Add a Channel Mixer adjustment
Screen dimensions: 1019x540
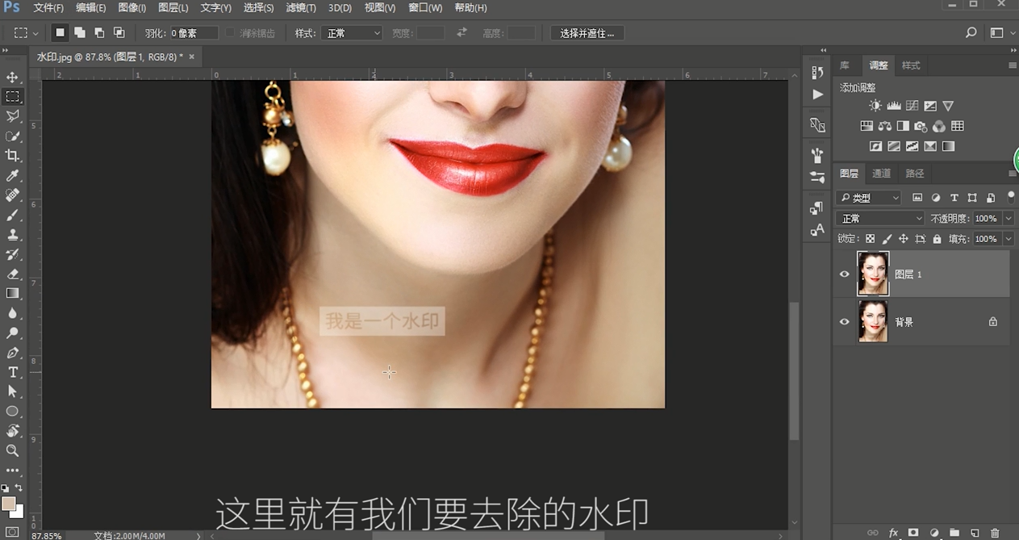(939, 126)
